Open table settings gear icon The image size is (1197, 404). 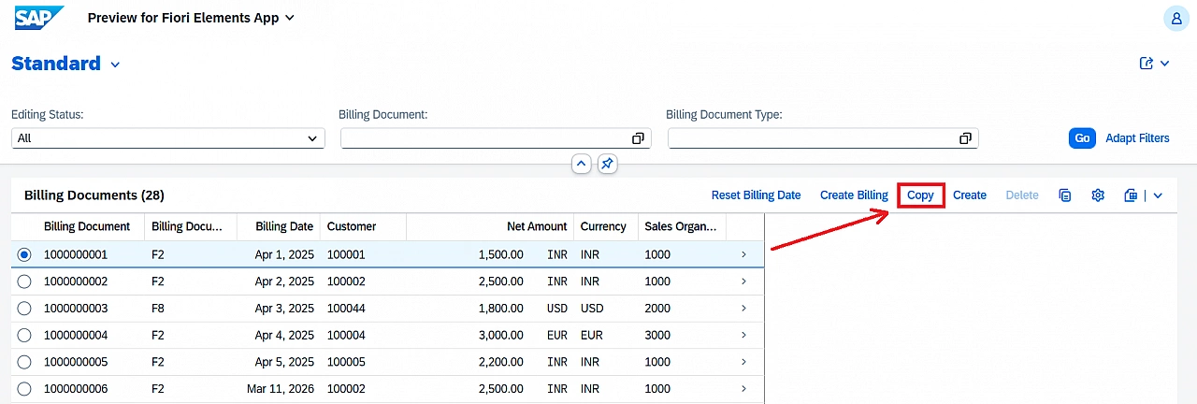(1098, 195)
